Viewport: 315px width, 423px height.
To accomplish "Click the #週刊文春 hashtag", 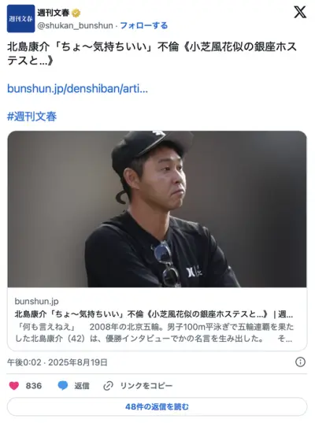I will coord(31,117).
